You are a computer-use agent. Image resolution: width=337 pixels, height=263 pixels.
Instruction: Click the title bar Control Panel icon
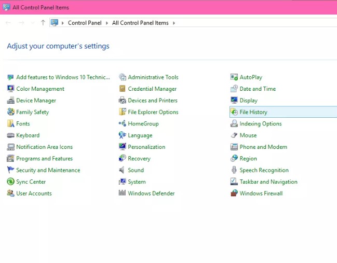[x=6, y=7]
